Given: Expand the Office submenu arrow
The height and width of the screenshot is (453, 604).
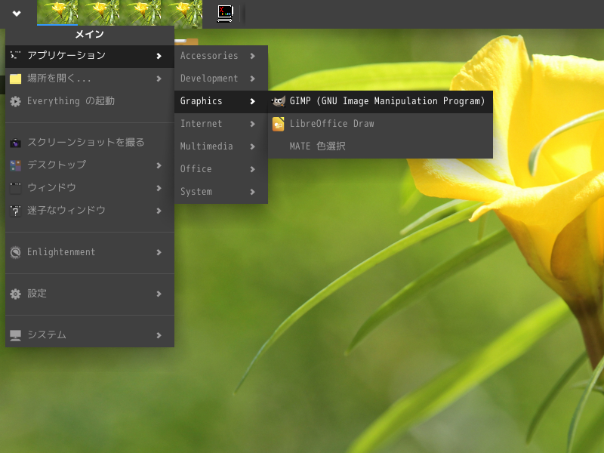Looking at the screenshot, I should click(x=252, y=169).
